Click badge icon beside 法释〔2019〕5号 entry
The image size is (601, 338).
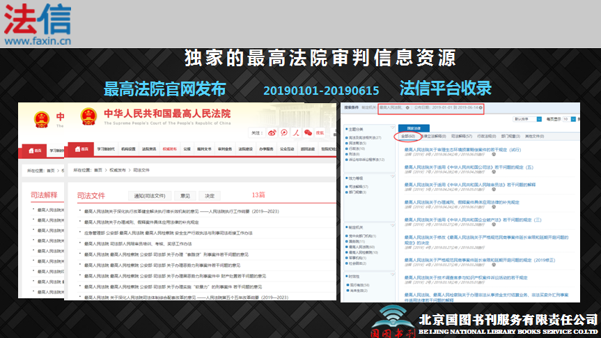coord(494,189)
